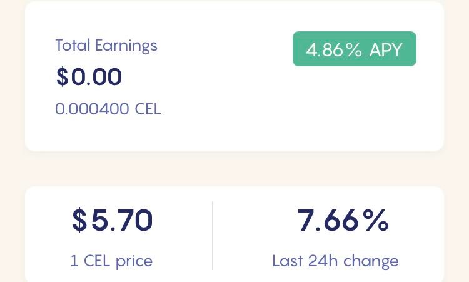Click the $0.00 total earnings amount

89,77
